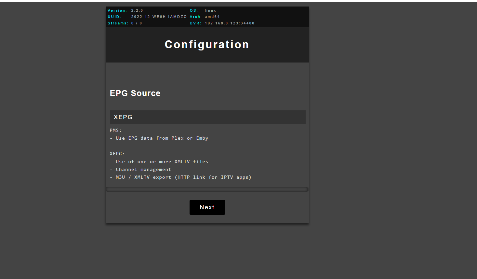Image resolution: width=477 pixels, height=279 pixels.
Task: Click the UUID label in status header
Action: point(114,17)
